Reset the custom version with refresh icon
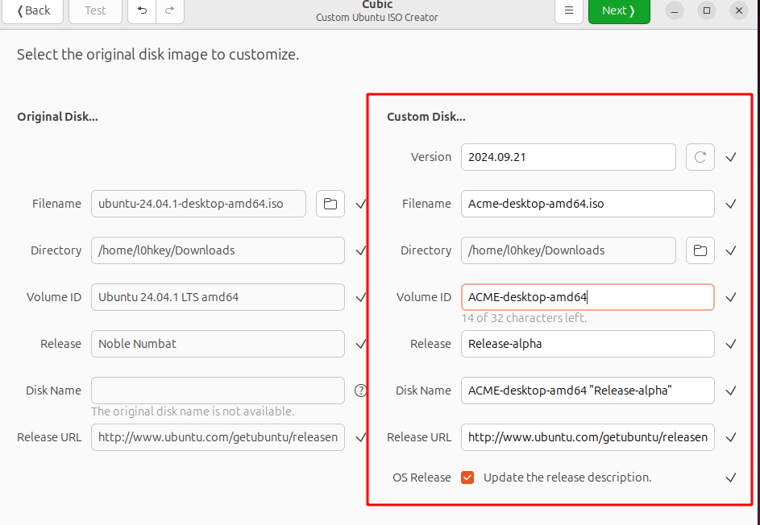760x525 pixels. click(700, 157)
